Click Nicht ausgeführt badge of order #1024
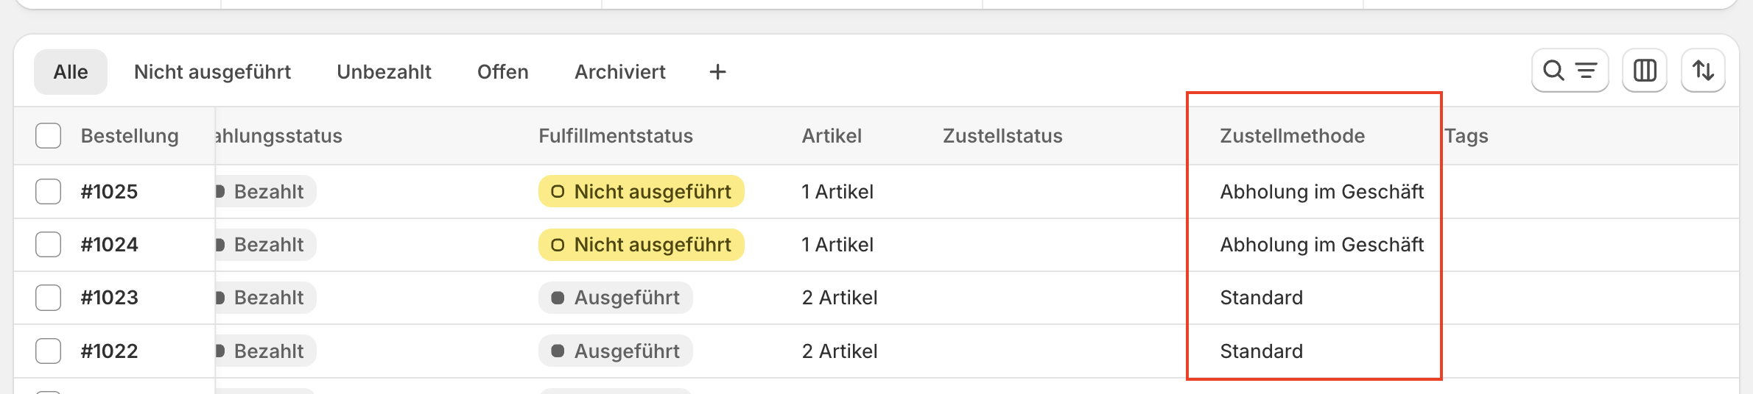Viewport: 1753px width, 394px height. pos(641,245)
